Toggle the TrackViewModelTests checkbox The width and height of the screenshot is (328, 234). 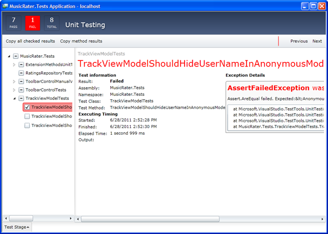pyautogui.click(x=22, y=98)
